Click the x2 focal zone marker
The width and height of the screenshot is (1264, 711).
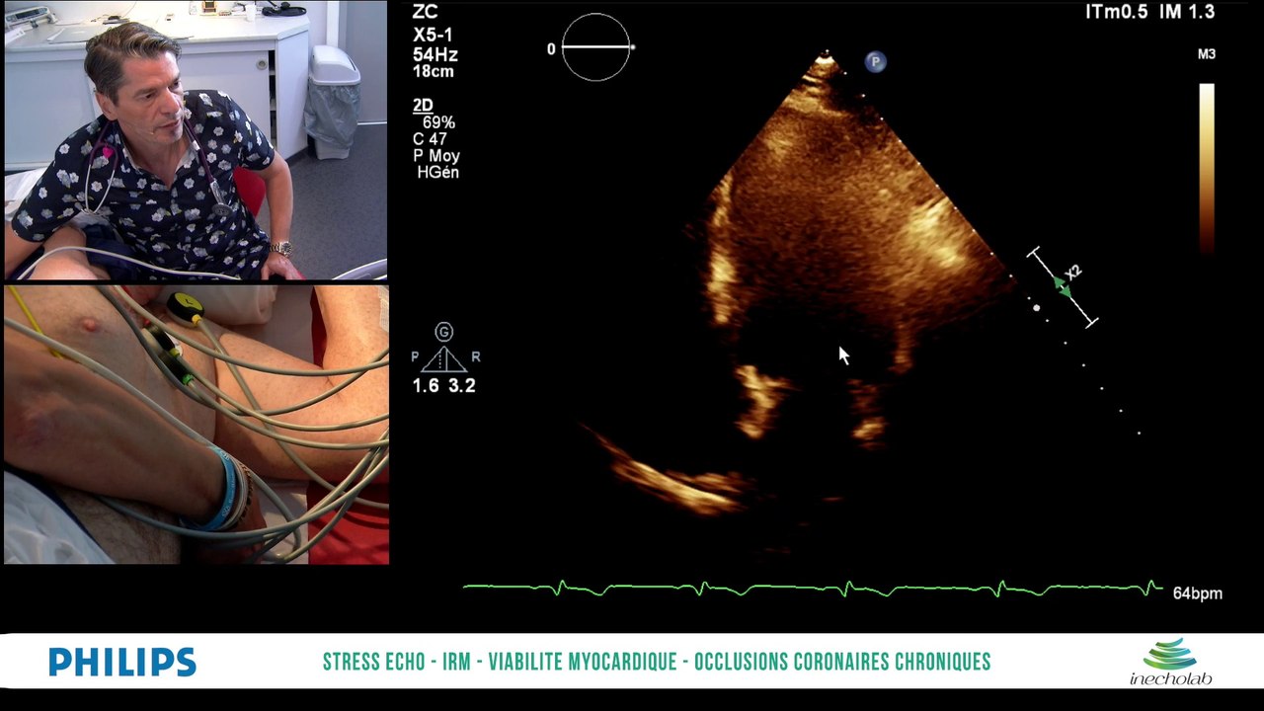[1063, 286]
